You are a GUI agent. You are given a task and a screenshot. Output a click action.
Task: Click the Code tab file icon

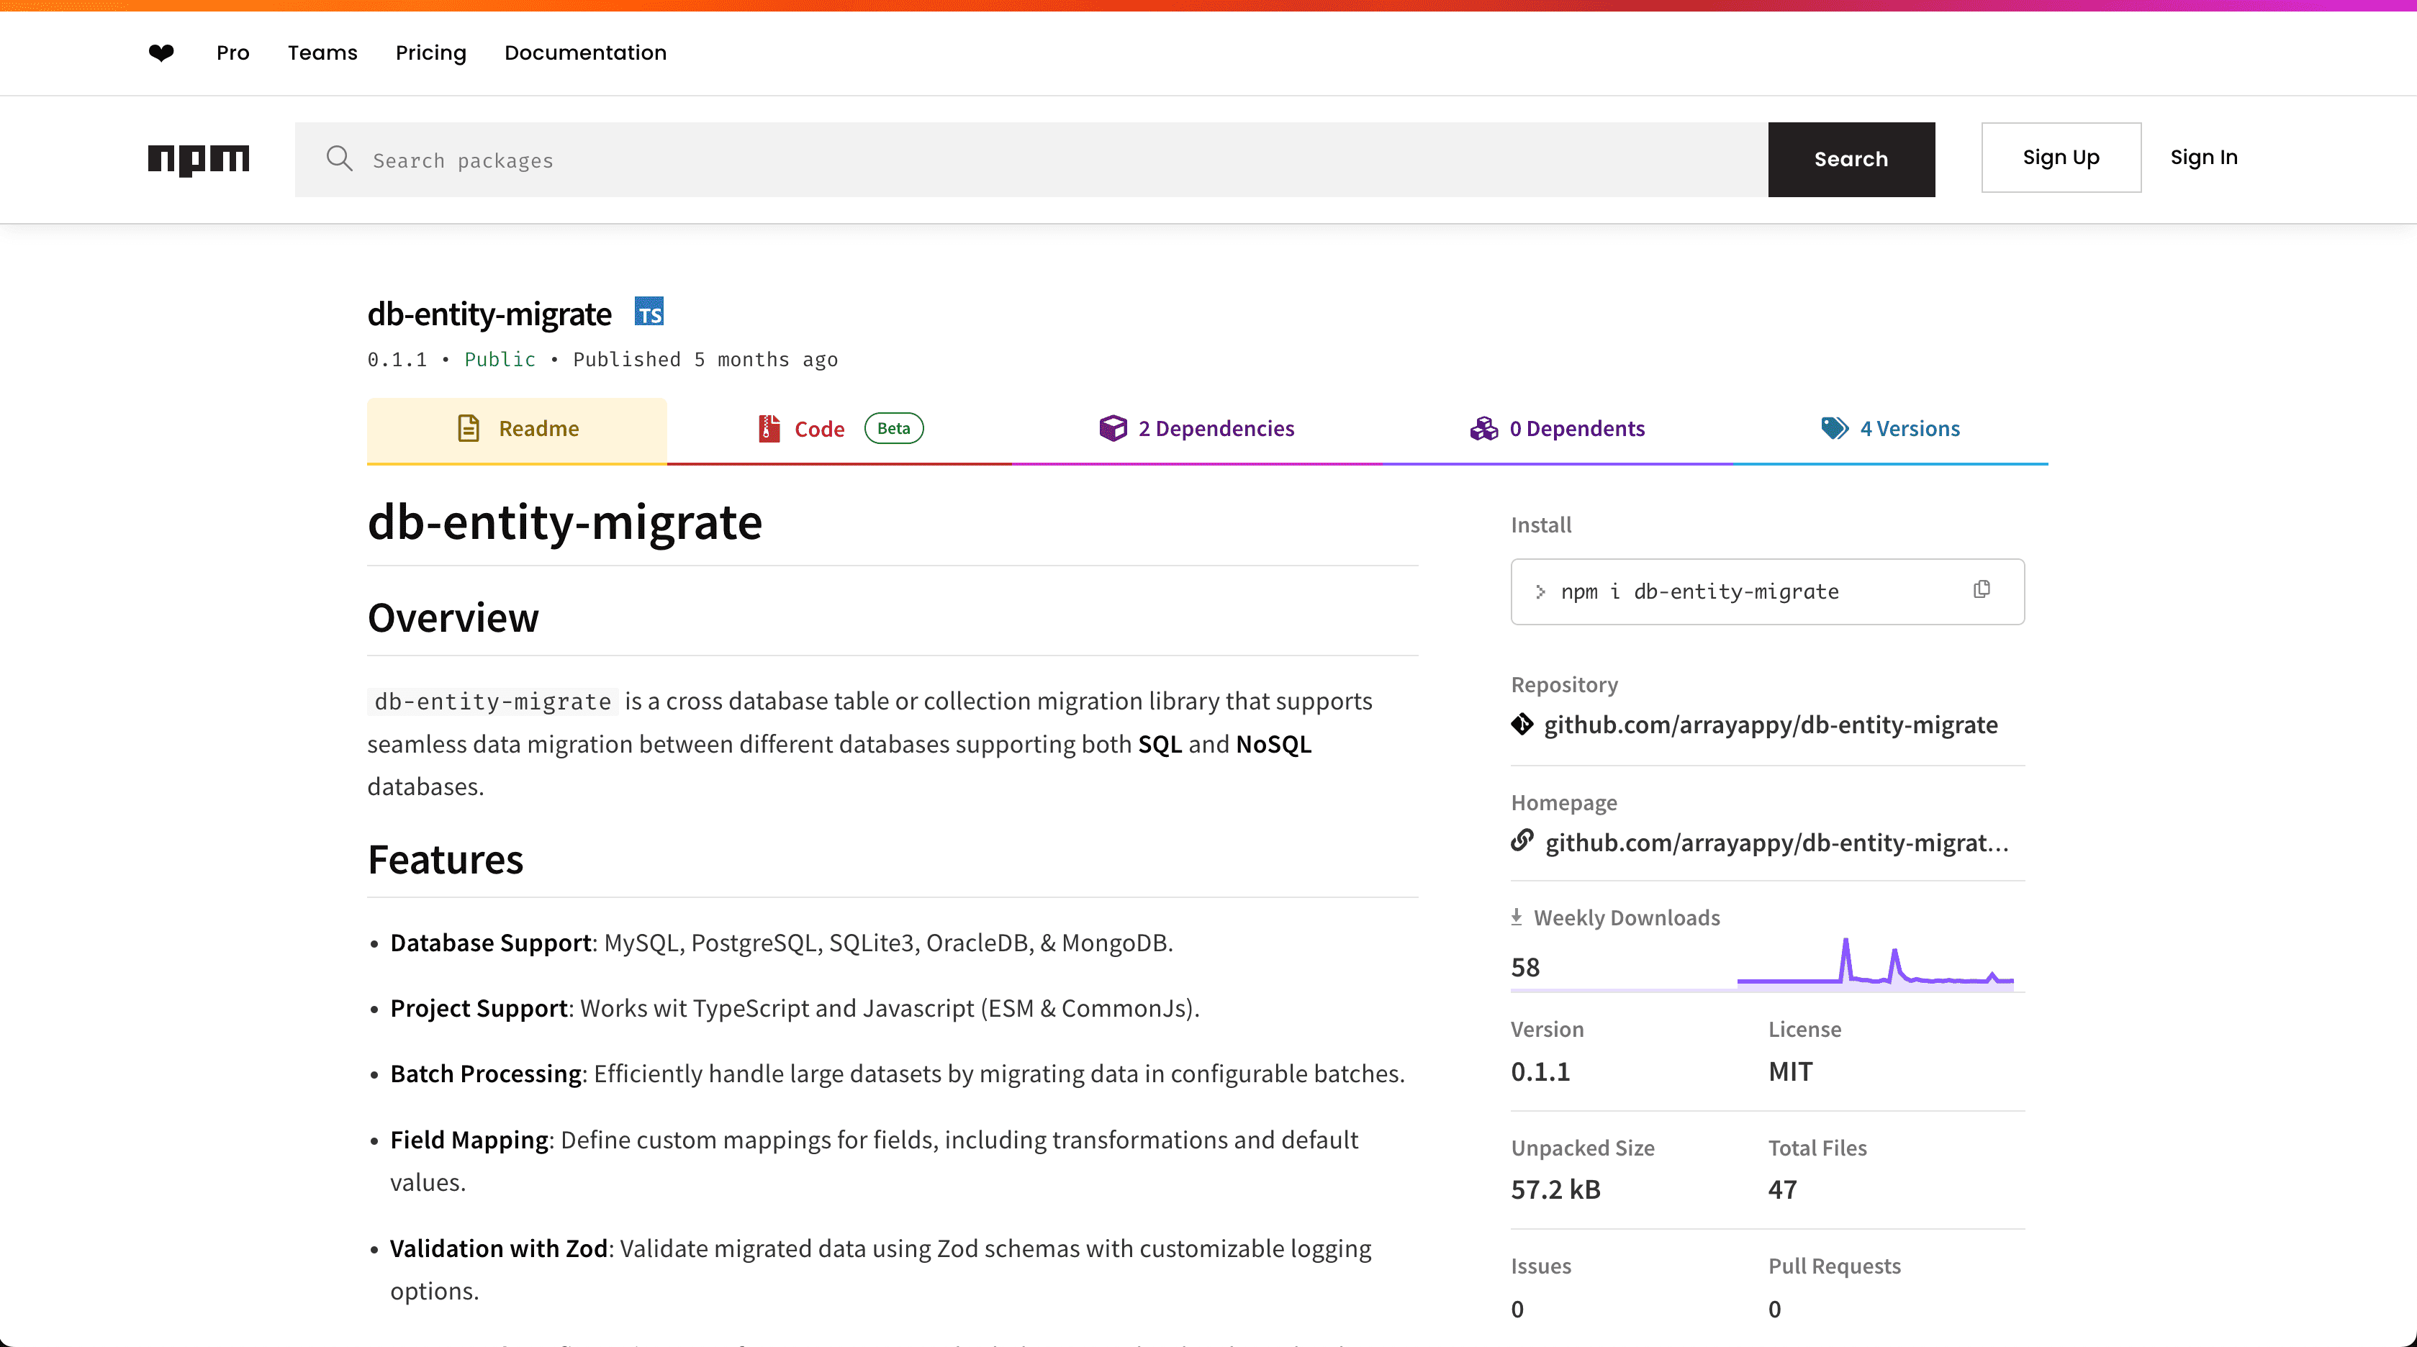click(768, 428)
